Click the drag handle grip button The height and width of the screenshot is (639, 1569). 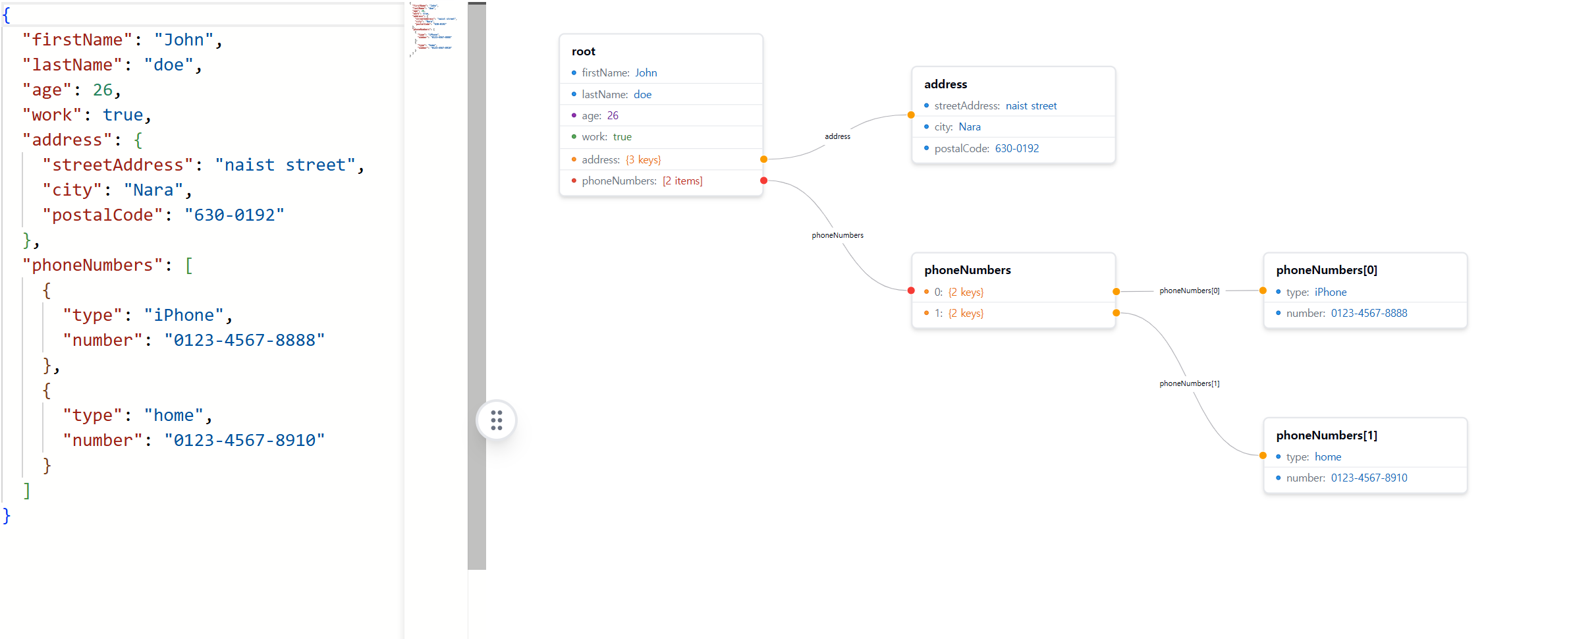tap(496, 420)
